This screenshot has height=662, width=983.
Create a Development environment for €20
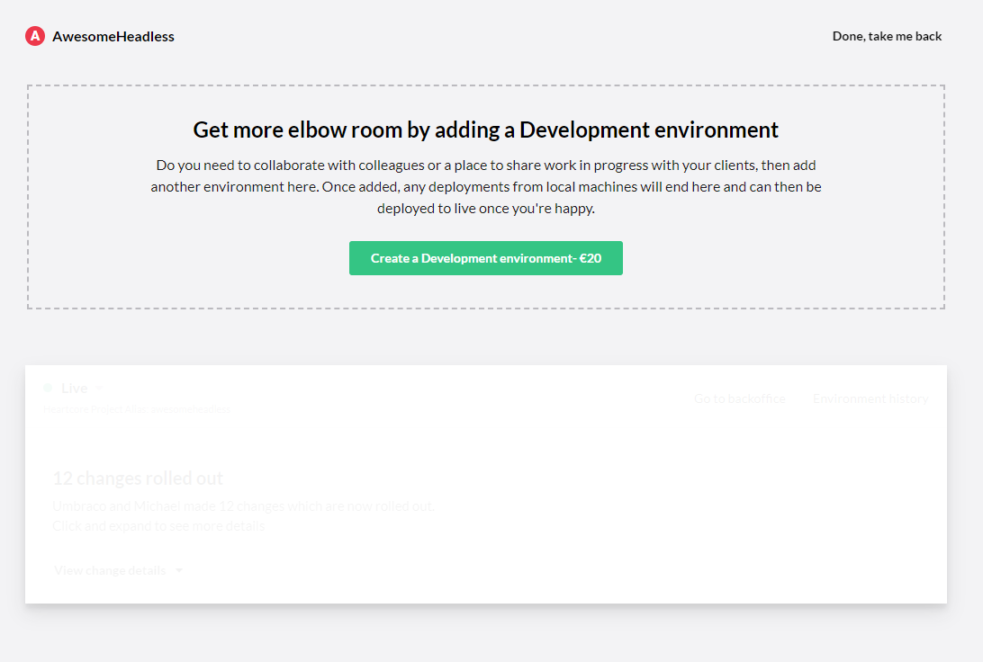485,258
